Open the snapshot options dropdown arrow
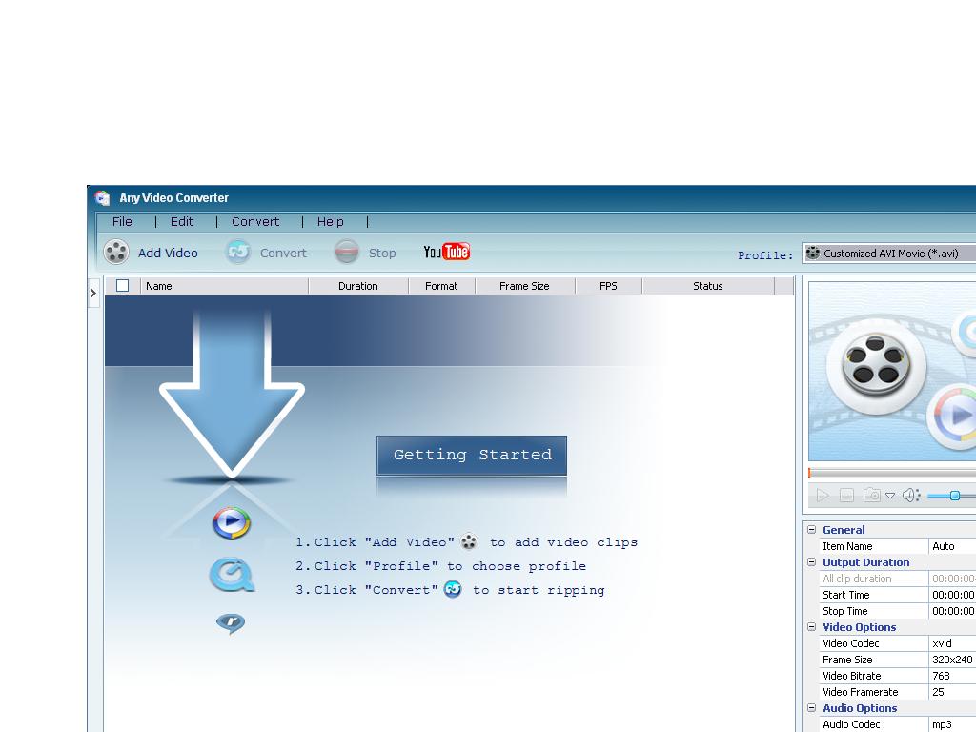 (x=890, y=496)
